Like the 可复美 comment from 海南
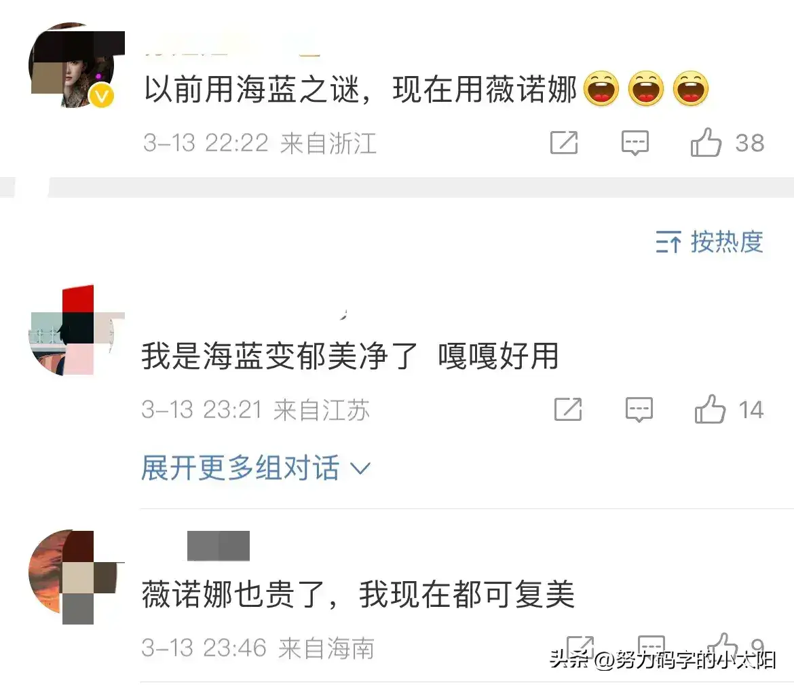The width and height of the screenshot is (794, 687). (723, 645)
